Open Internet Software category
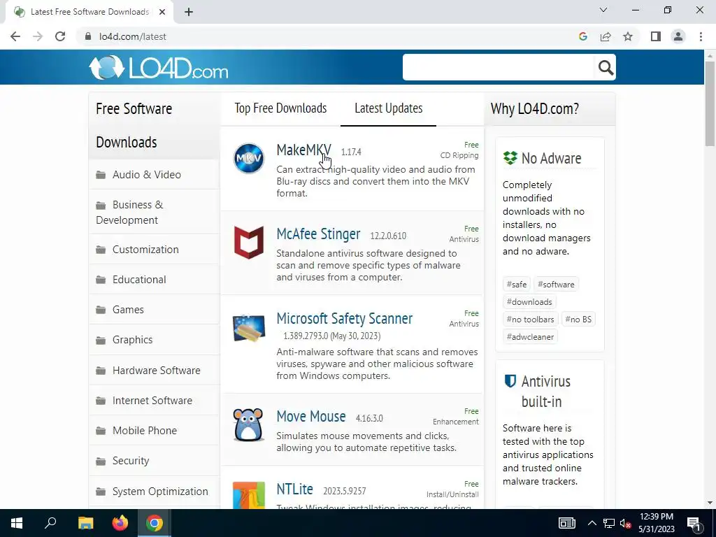The width and height of the screenshot is (716, 537). [x=152, y=401]
